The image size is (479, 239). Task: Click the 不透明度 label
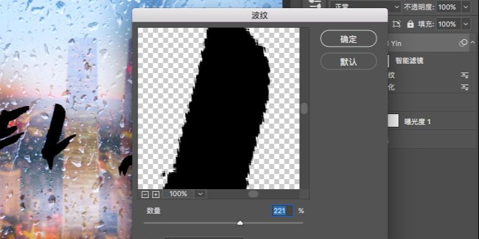pos(419,7)
